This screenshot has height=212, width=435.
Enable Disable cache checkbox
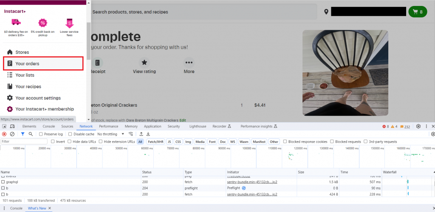click(70, 134)
